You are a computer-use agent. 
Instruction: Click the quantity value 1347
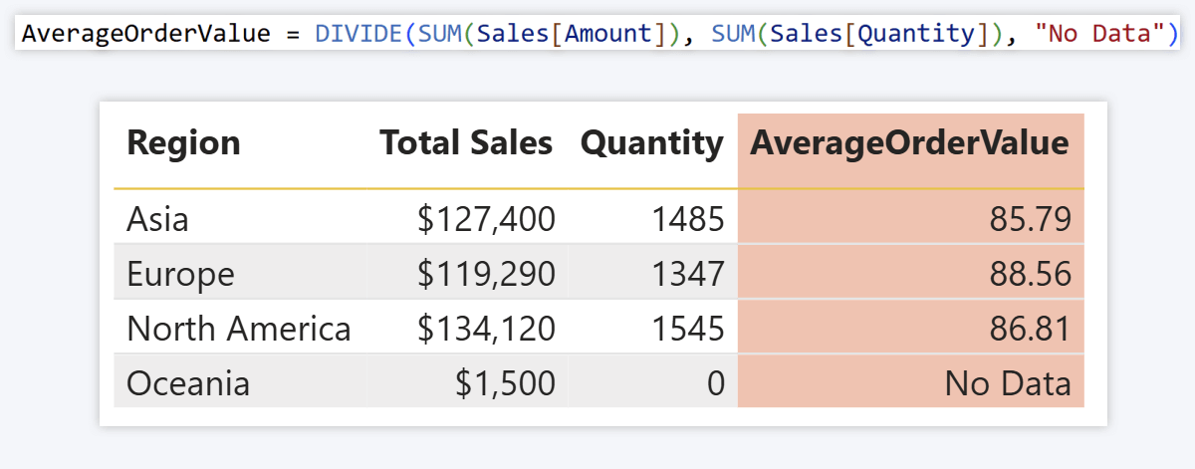coord(687,273)
